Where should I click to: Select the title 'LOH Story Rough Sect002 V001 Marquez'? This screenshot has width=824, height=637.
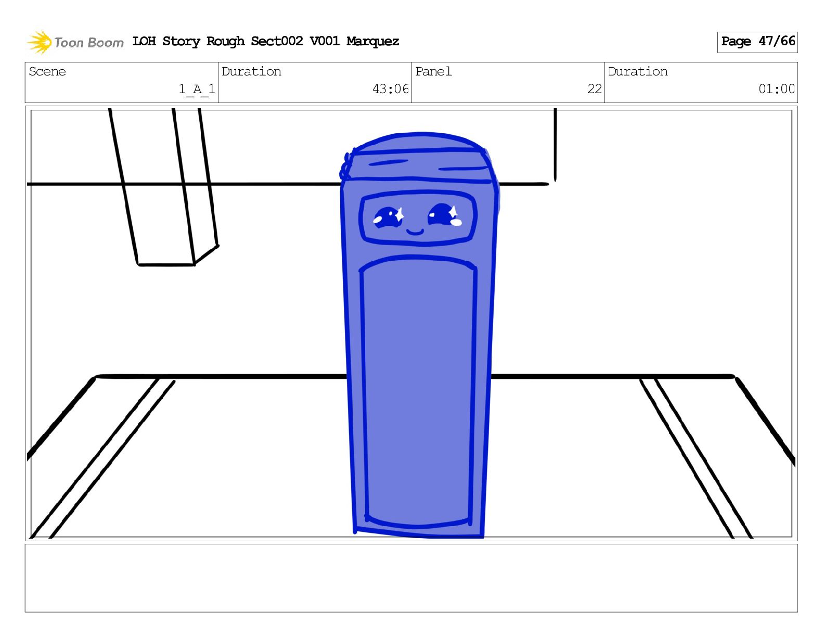coord(266,41)
